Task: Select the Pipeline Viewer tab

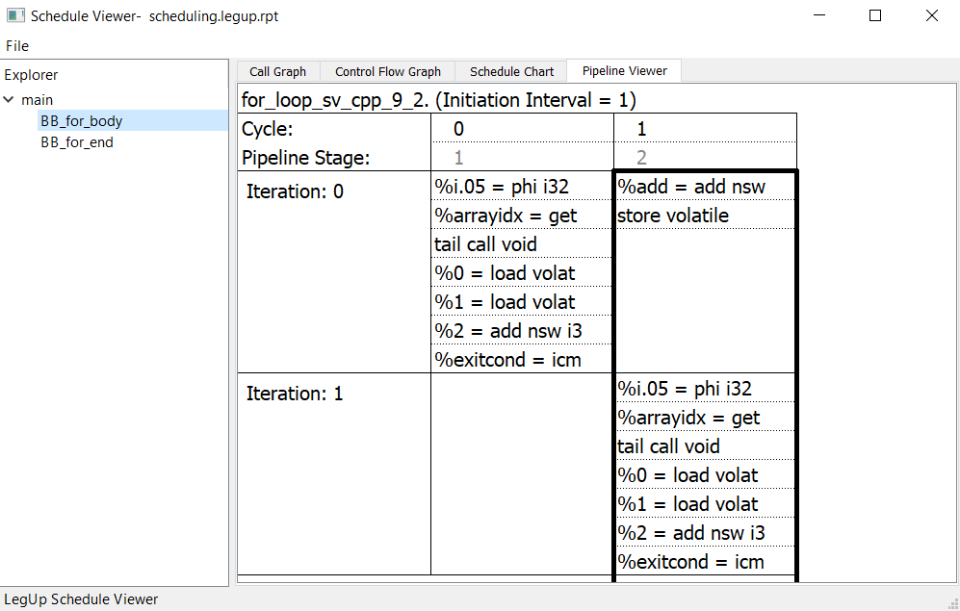Action: (x=625, y=71)
